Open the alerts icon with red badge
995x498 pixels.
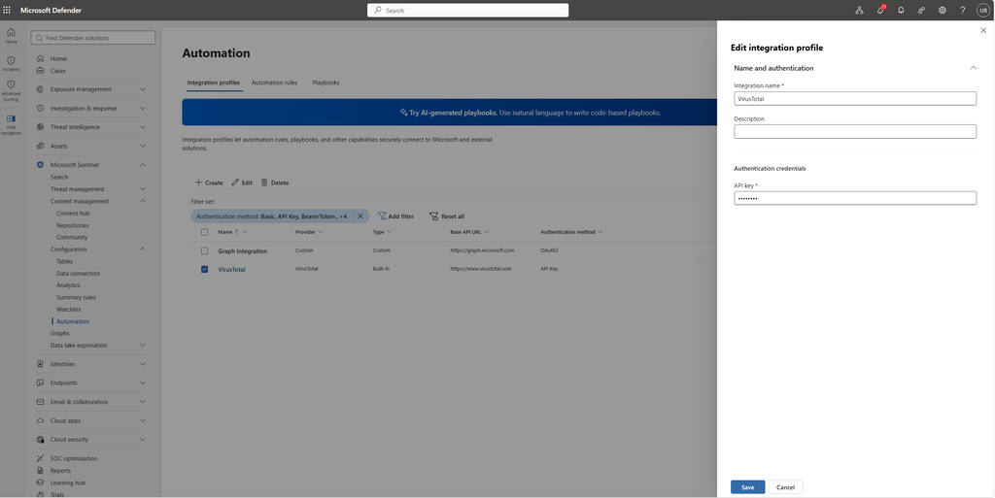pos(880,10)
